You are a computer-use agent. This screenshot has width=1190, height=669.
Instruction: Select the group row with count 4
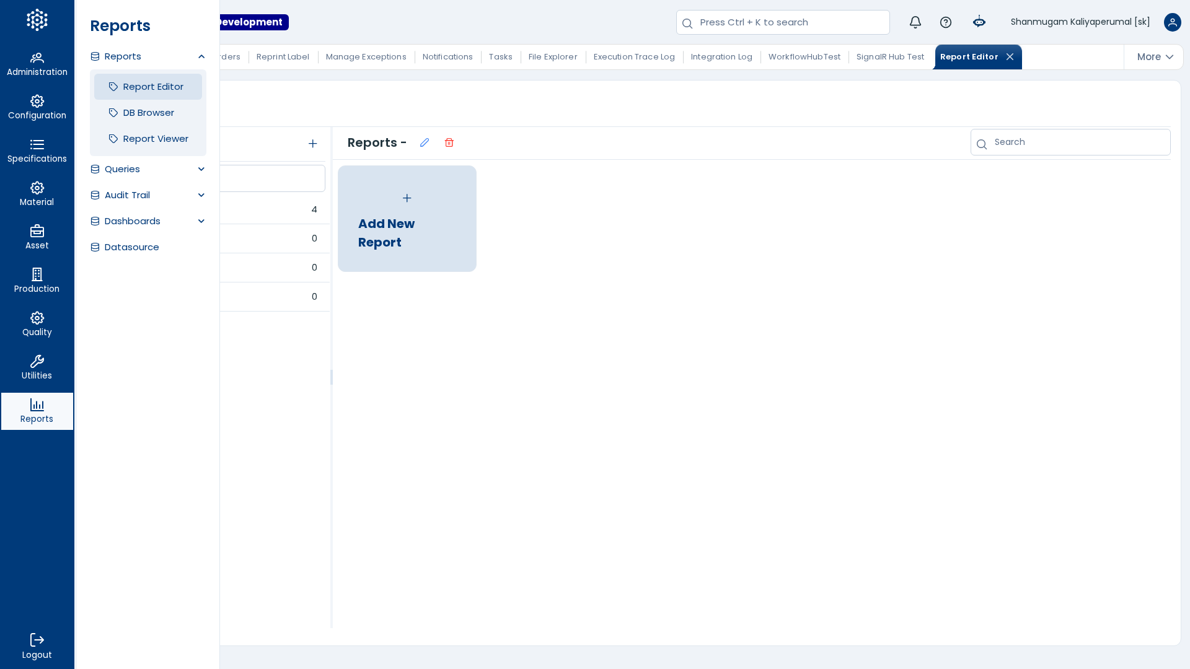click(x=275, y=209)
